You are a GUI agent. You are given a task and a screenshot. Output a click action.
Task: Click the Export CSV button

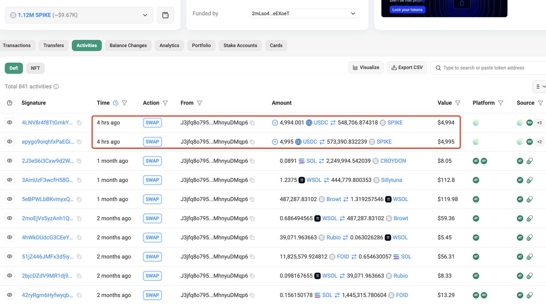407,67
